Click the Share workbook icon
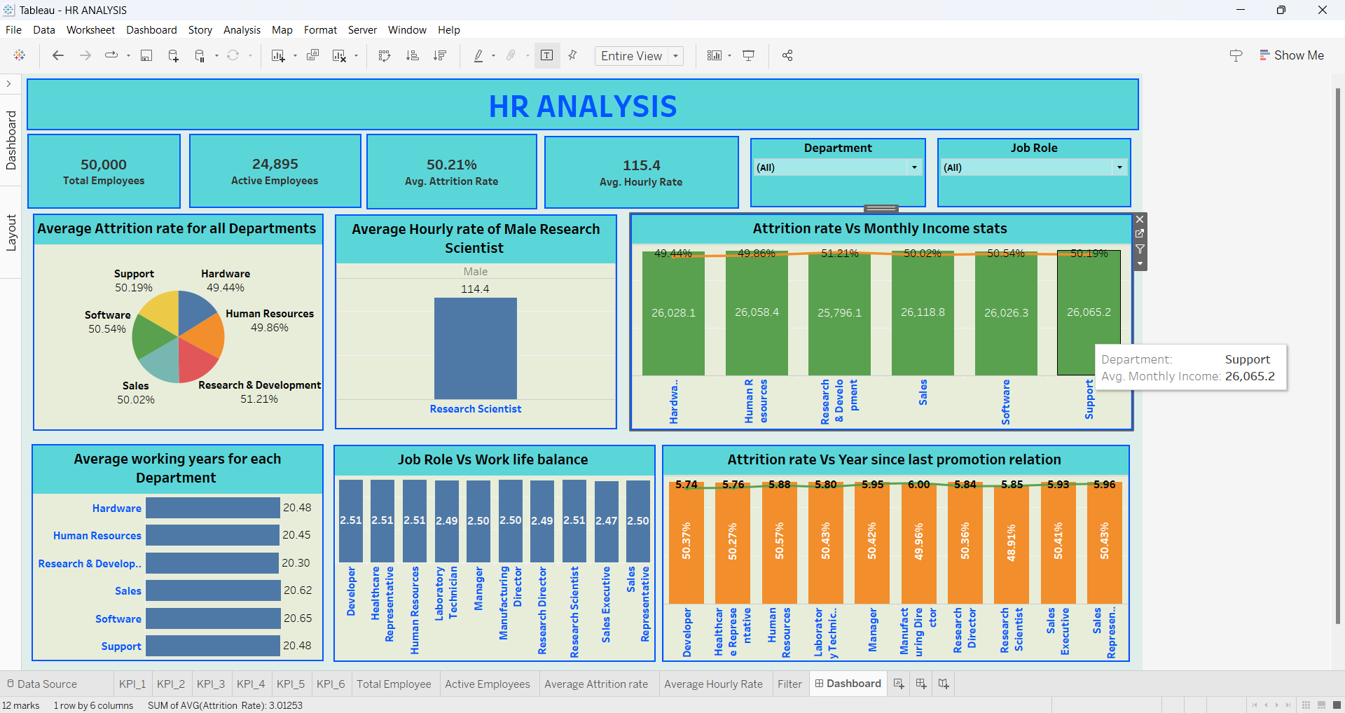The height and width of the screenshot is (713, 1345). pos(787,56)
